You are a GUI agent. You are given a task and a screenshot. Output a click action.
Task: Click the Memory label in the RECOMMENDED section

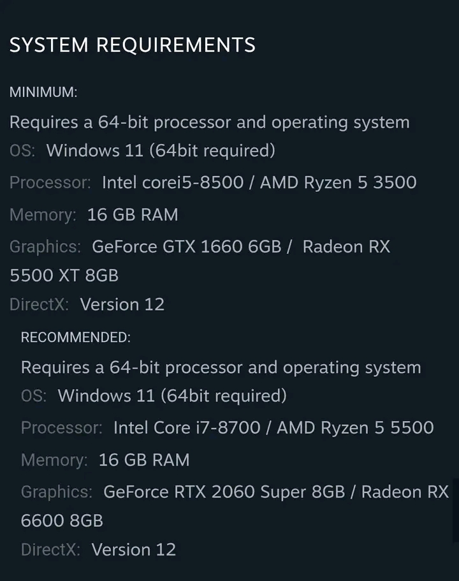(x=55, y=460)
